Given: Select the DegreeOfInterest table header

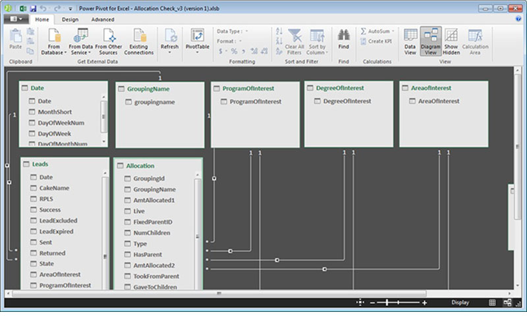Looking at the screenshot, I should [348, 88].
